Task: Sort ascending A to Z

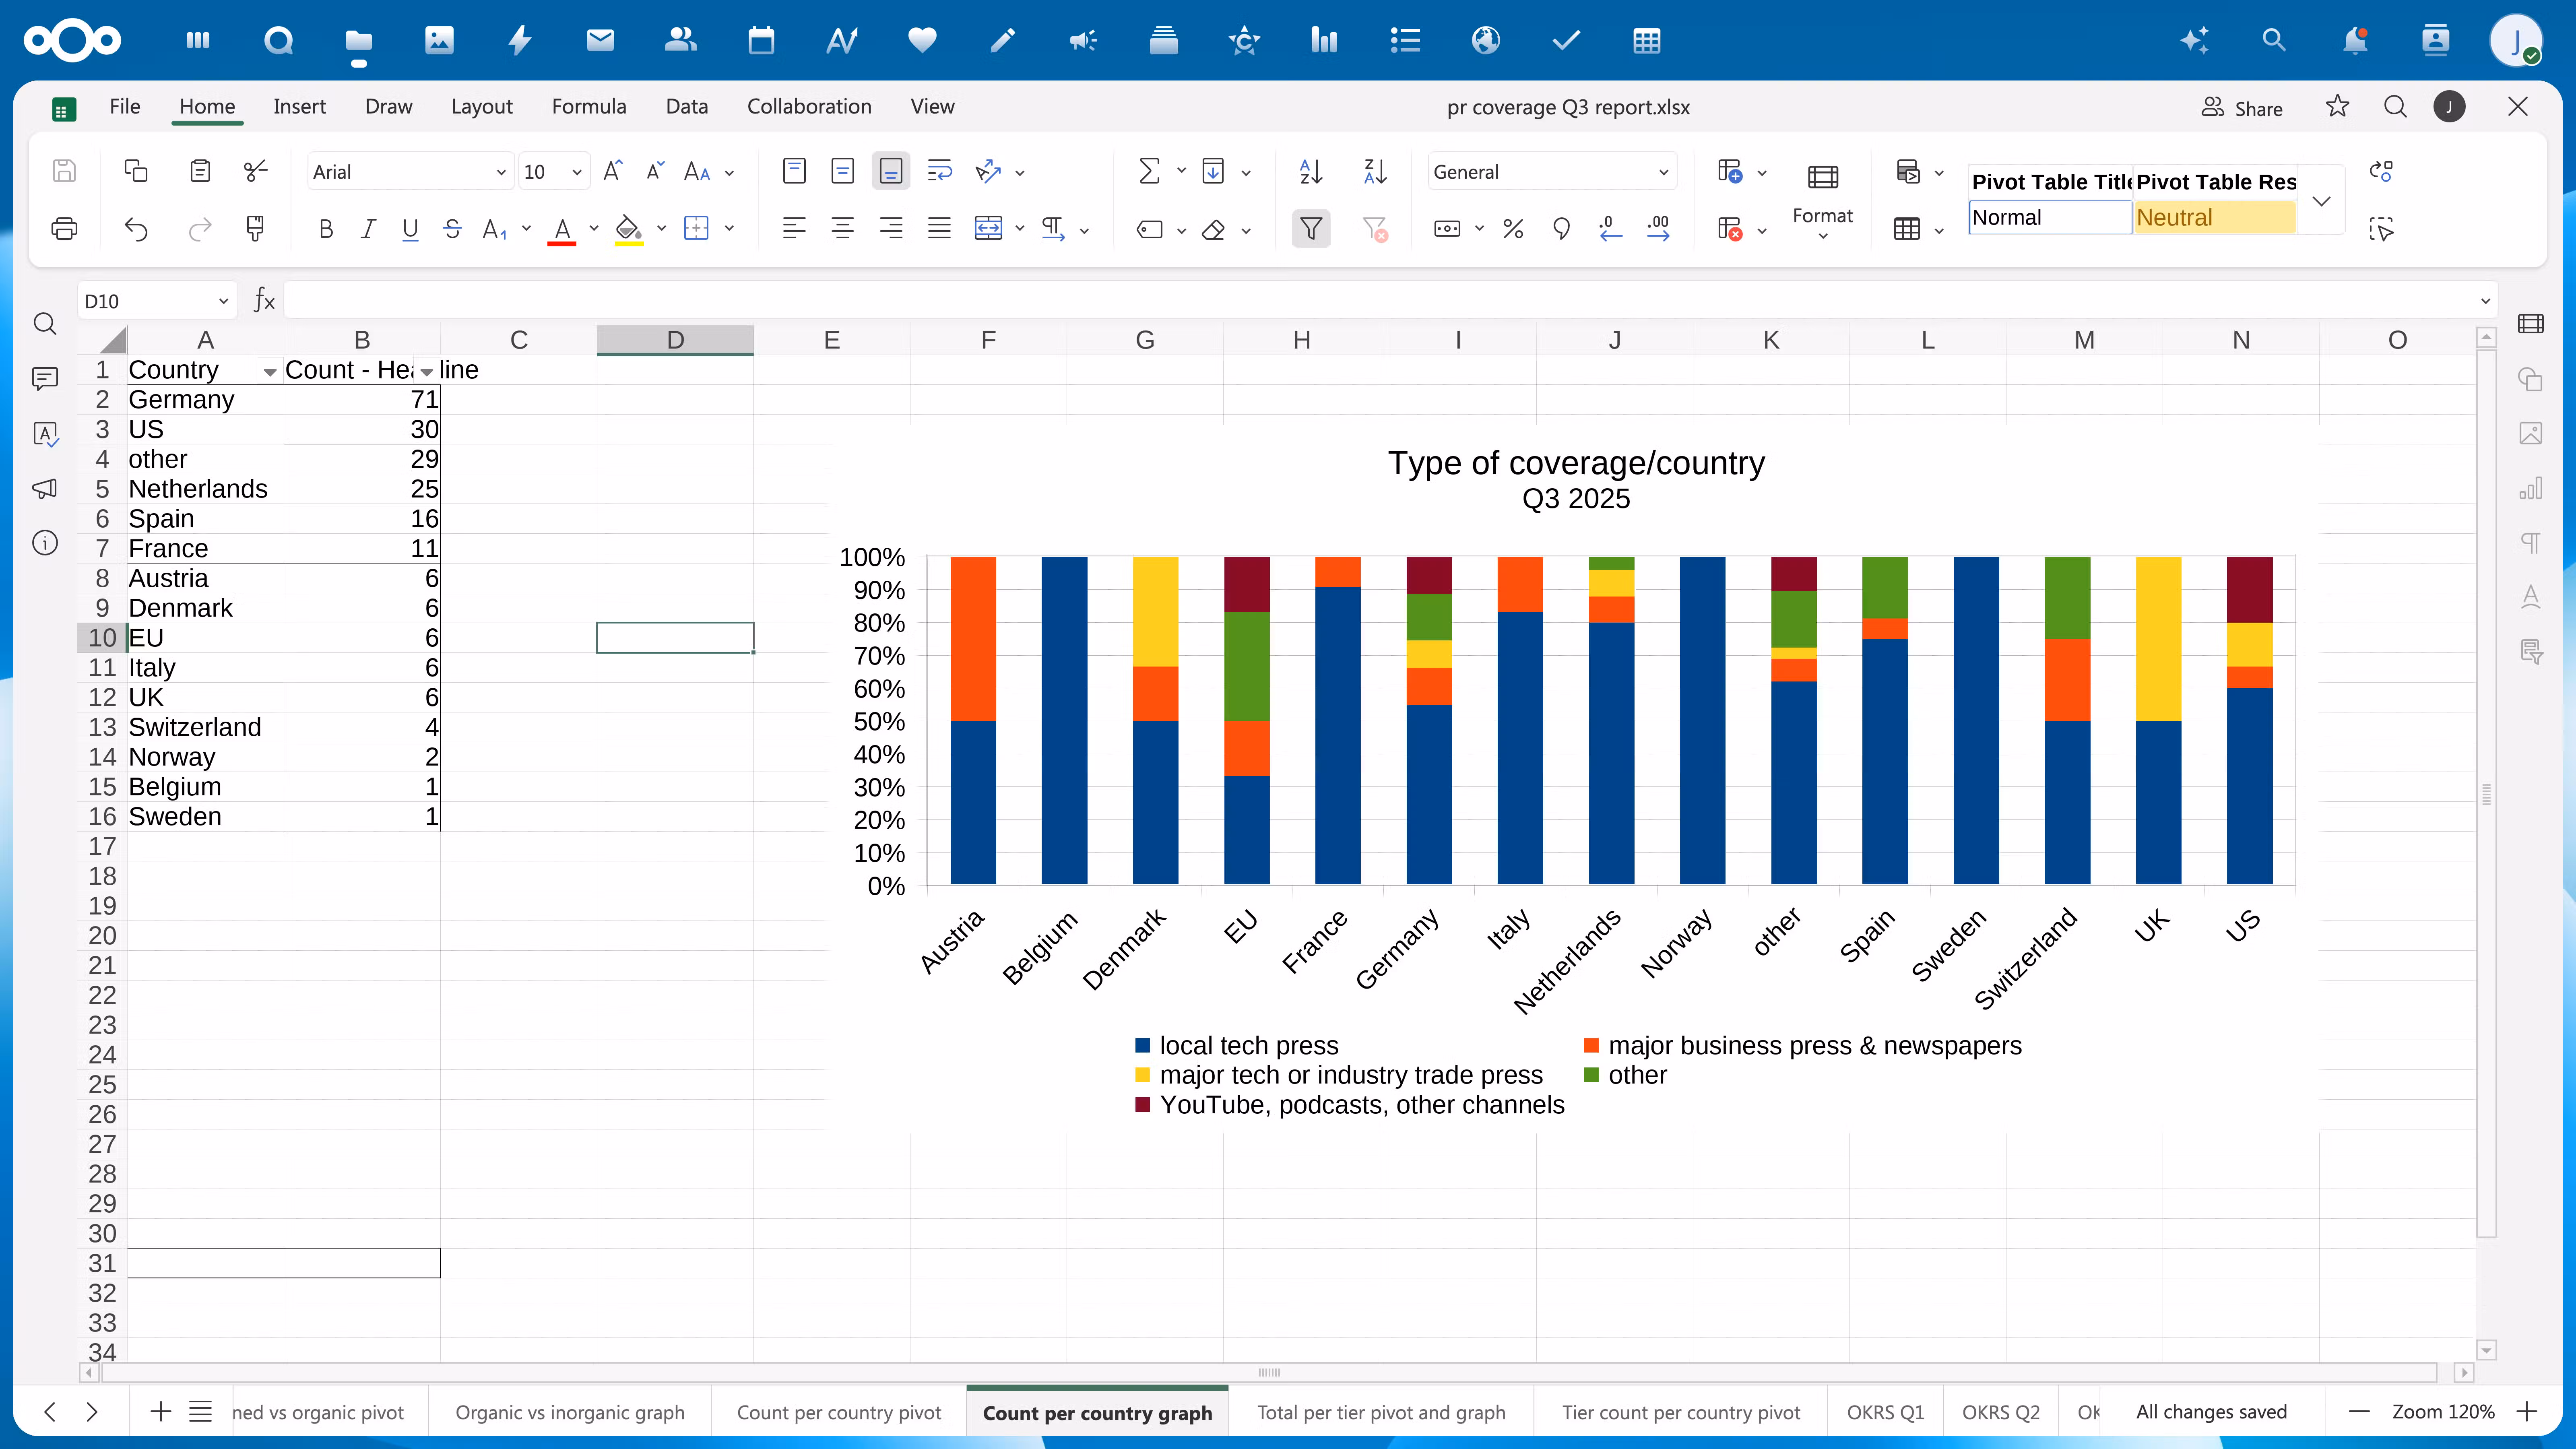Action: (x=1311, y=171)
